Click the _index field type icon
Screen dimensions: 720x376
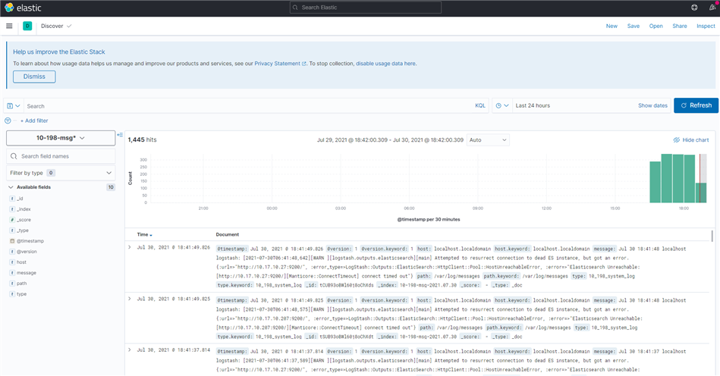point(12,209)
